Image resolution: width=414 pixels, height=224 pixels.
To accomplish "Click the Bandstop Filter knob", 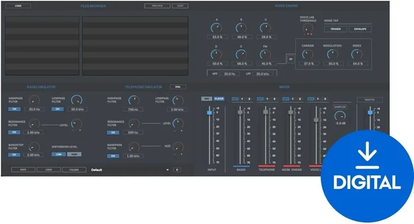I will 34,147.
